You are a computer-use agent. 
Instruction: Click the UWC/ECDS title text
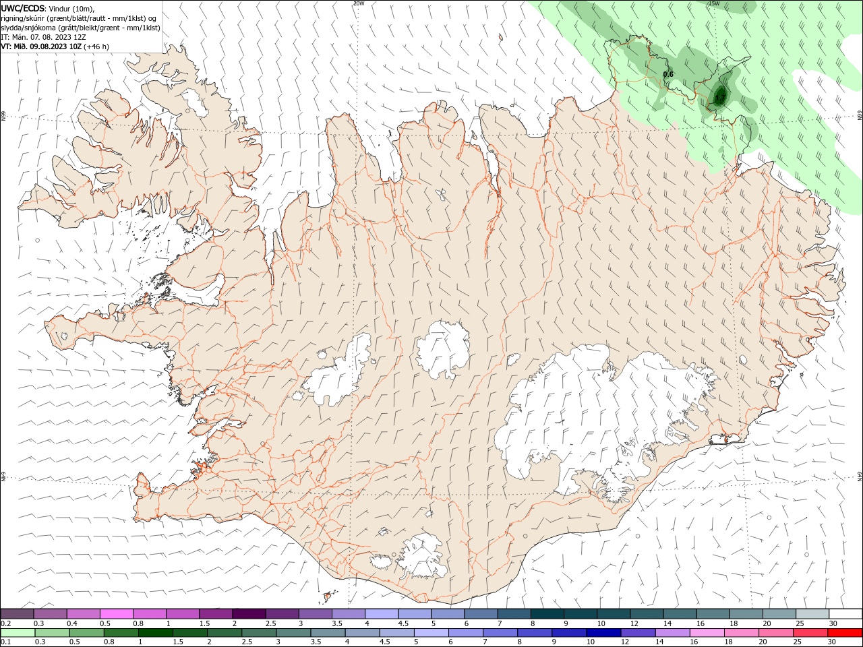[23, 8]
